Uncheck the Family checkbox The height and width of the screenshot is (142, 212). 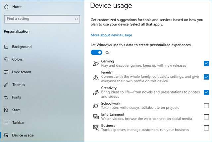[206, 77]
